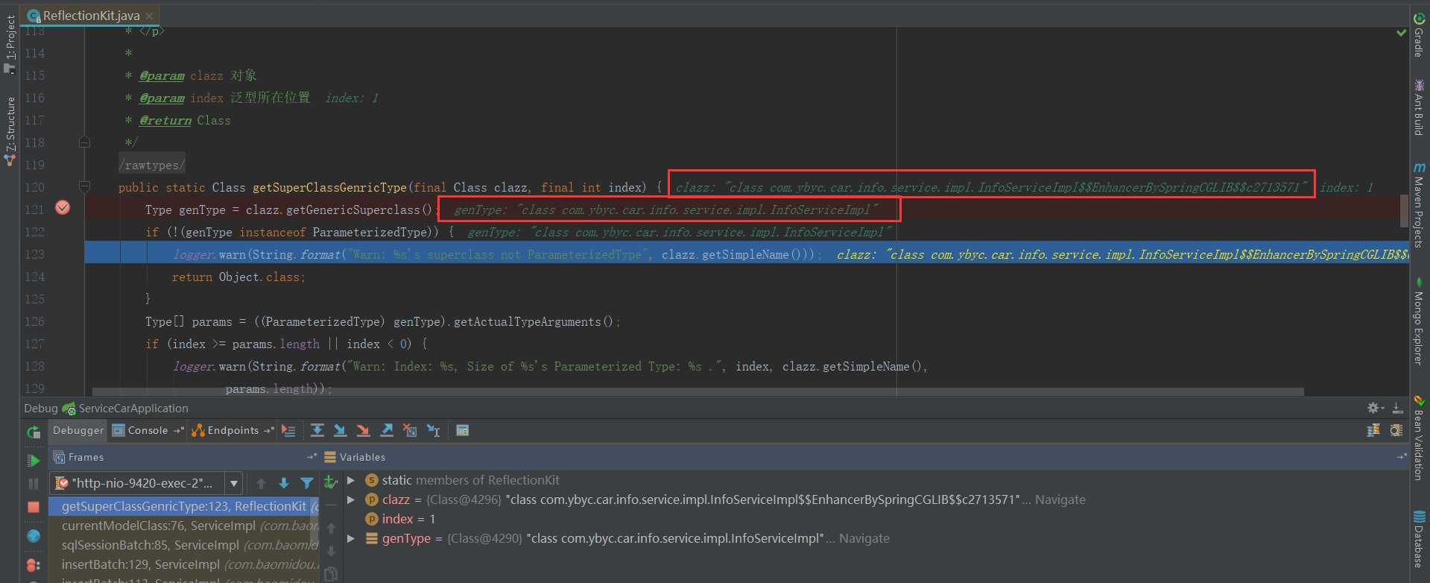The height and width of the screenshot is (583, 1430).
Task: Switch to the Endpoints tab
Action: (232, 430)
